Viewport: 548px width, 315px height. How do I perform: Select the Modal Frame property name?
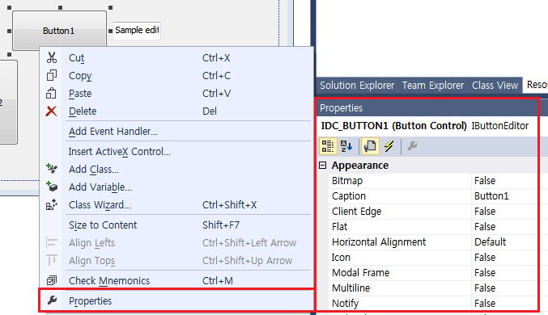(400, 272)
